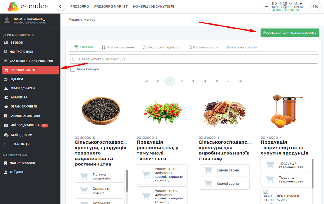The height and width of the screenshot is (204, 324).
Task: Go to next page arrow
Action: click(228, 82)
